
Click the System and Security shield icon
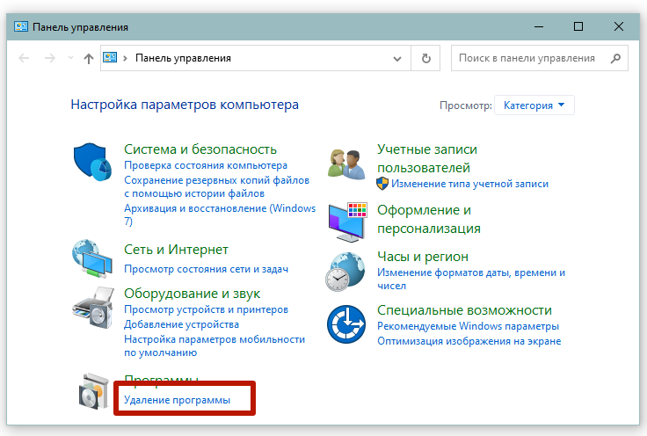pyautogui.click(x=92, y=162)
